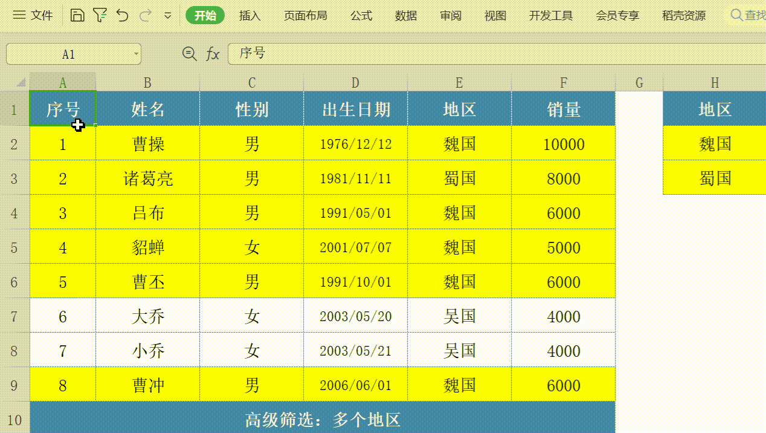The height and width of the screenshot is (433, 766).
Task: Select the Filter icon in the quick access toolbar
Action: [101, 15]
